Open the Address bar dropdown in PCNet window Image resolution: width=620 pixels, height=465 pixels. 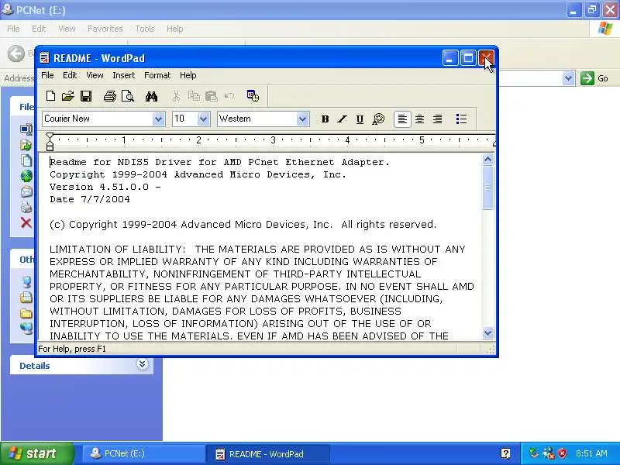(x=568, y=78)
